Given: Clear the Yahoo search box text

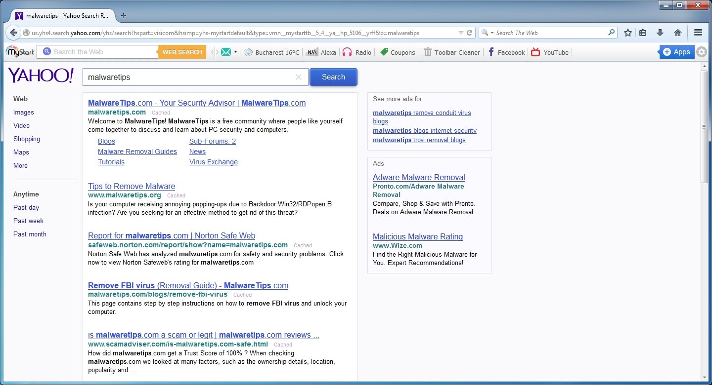Looking at the screenshot, I should click(x=298, y=77).
